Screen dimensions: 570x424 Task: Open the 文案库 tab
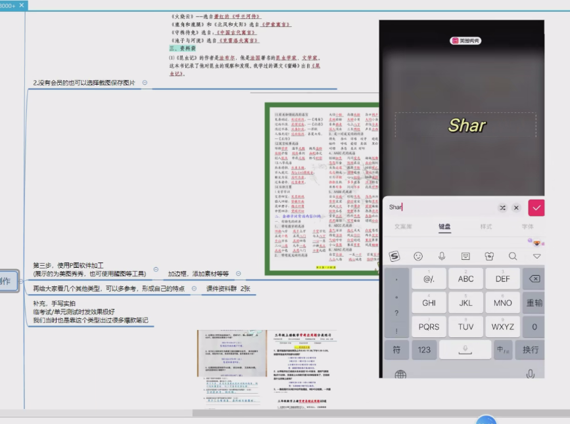tap(403, 226)
